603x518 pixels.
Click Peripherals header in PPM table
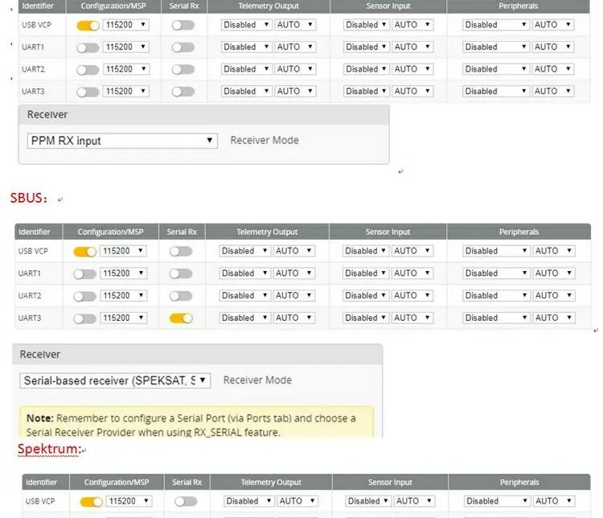518,6
